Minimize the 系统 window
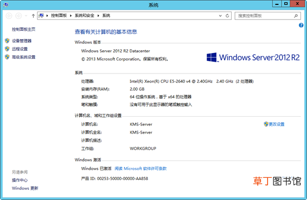This screenshot has height=200, width=307. tap(277, 4)
